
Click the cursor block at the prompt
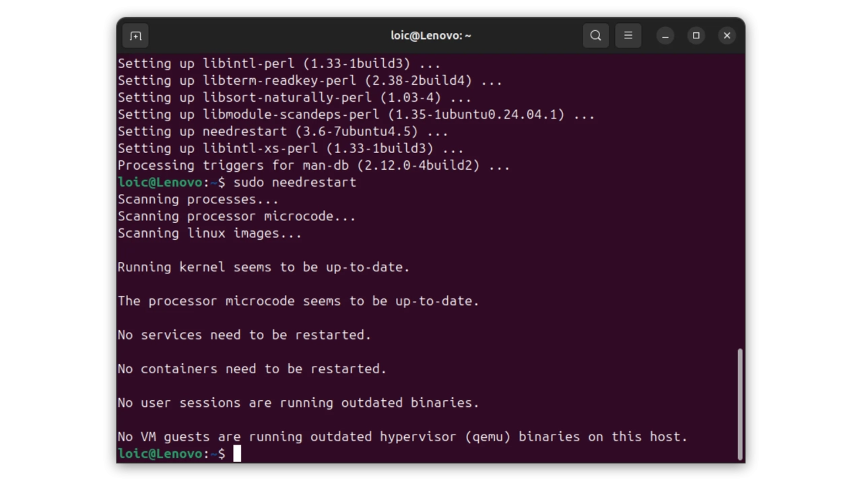[x=237, y=453]
